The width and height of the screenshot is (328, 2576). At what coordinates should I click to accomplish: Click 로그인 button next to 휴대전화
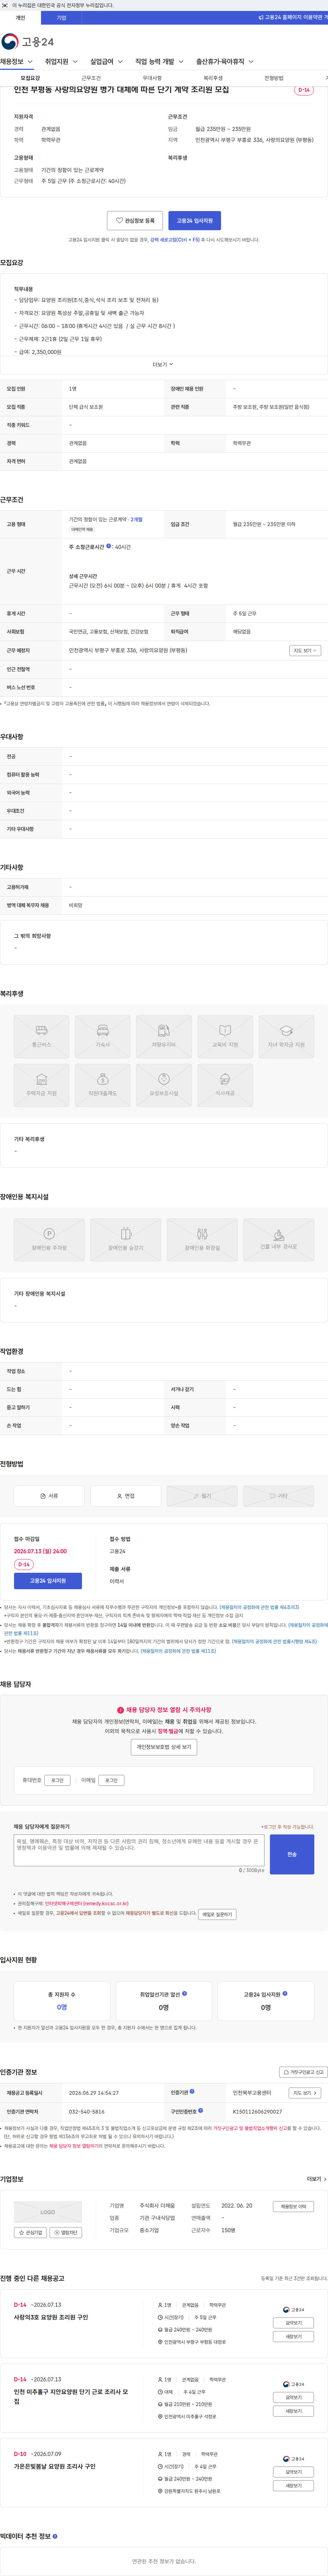(57, 1780)
